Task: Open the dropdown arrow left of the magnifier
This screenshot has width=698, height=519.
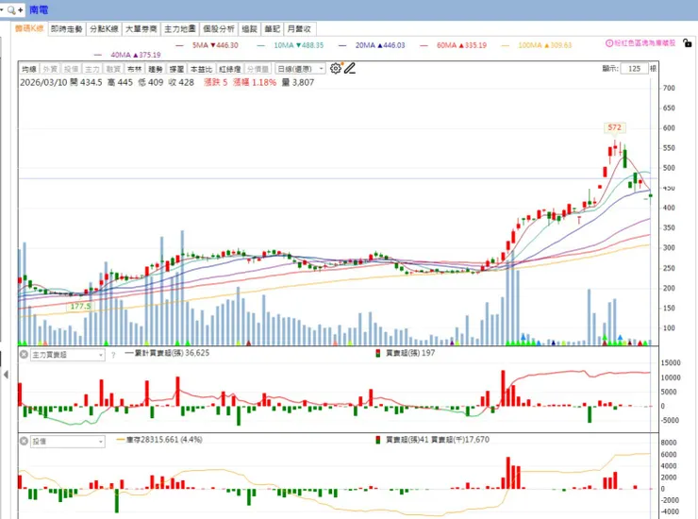Action: tap(2, 9)
